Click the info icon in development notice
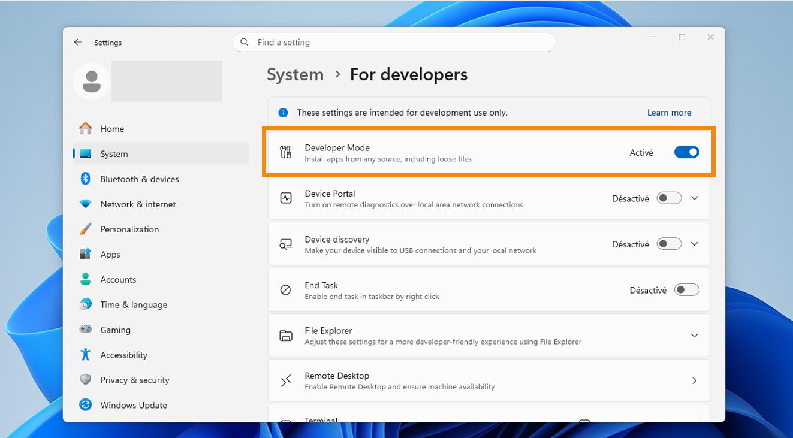The width and height of the screenshot is (793, 438). point(284,113)
